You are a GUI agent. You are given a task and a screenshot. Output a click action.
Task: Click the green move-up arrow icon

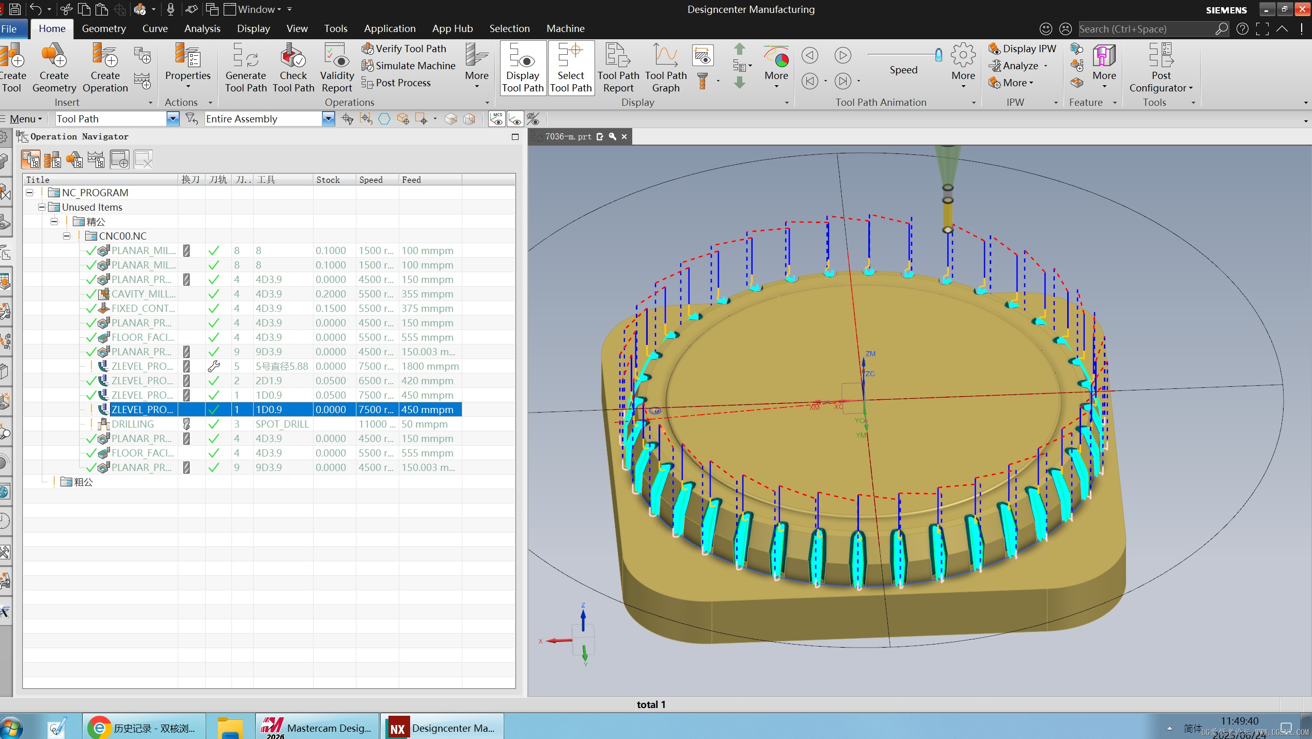coord(740,49)
